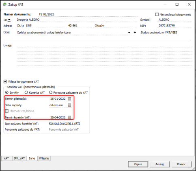Image resolution: width=196 pixels, height=171 pixels.
Task: Click into the Uwagi notes area
Action: 104,55
